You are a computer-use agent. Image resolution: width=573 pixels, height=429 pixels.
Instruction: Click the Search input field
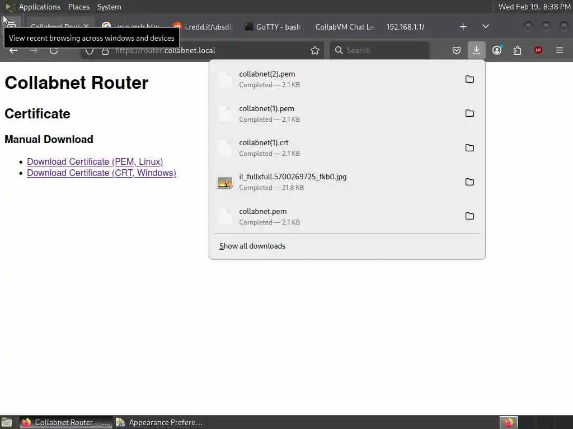click(x=379, y=50)
